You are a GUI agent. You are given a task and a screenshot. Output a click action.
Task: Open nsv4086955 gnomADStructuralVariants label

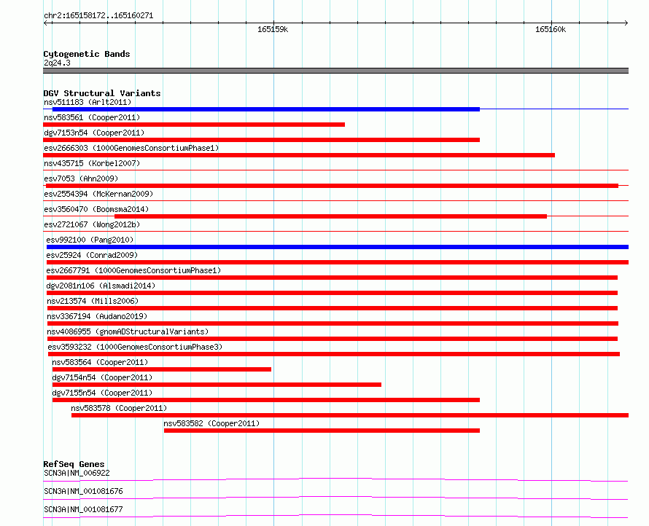pyautogui.click(x=128, y=331)
